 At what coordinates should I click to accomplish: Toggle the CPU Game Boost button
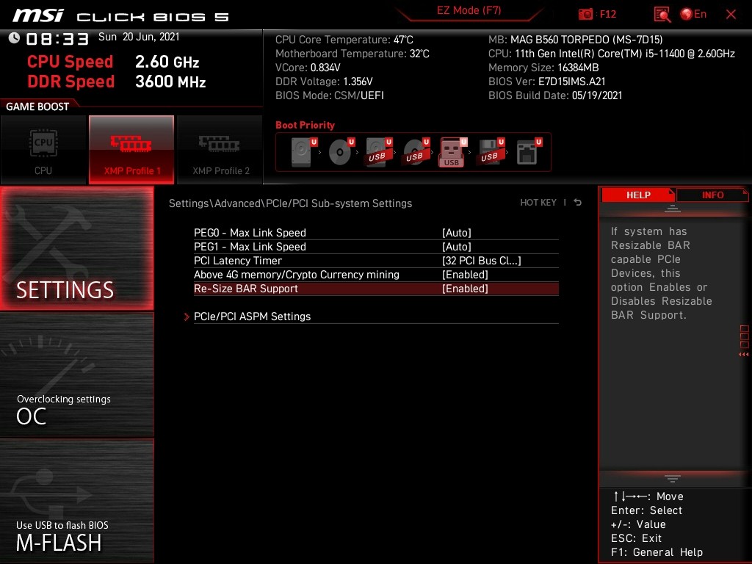point(43,150)
